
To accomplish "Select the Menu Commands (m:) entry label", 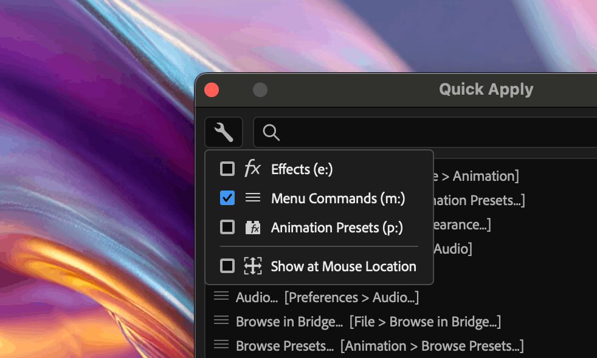I will coord(338,198).
